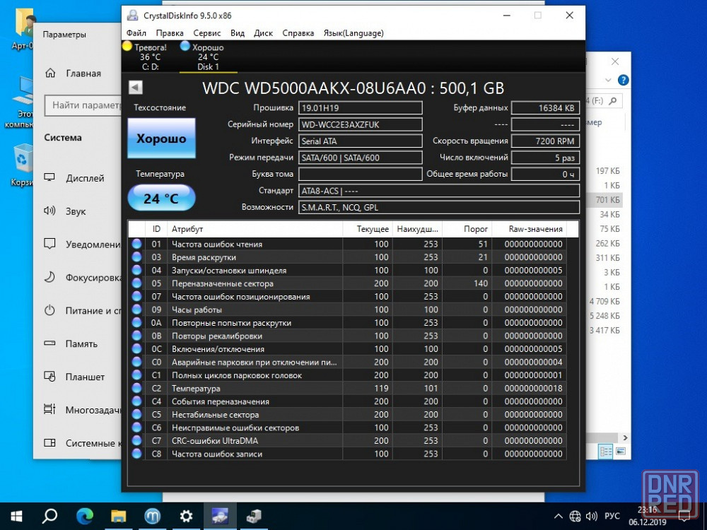Select the Неисправимые ошибки секторов text
Screen dimensions: 707x530
tap(235, 428)
